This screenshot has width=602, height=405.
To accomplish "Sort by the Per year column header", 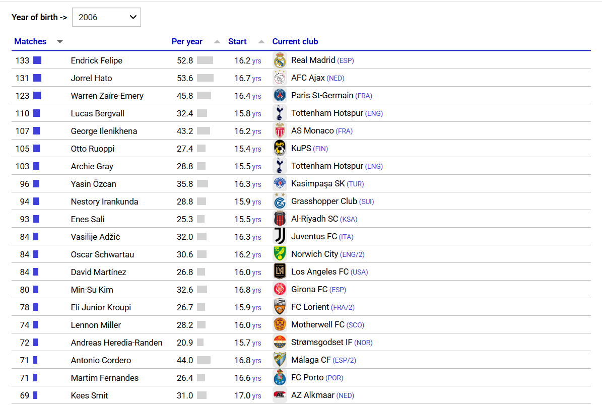I will click(x=187, y=41).
